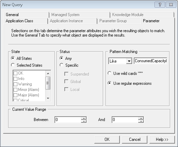The height and width of the screenshot is (147, 178).
Task: Expand the Help >> button
Action: [162, 139]
